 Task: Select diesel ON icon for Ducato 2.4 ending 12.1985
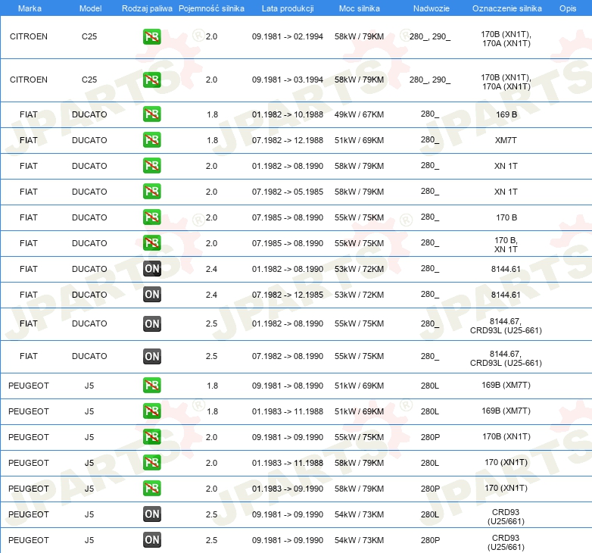[151, 295]
